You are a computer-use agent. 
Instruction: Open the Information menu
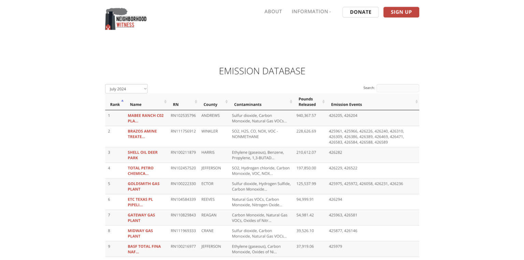pyautogui.click(x=309, y=11)
